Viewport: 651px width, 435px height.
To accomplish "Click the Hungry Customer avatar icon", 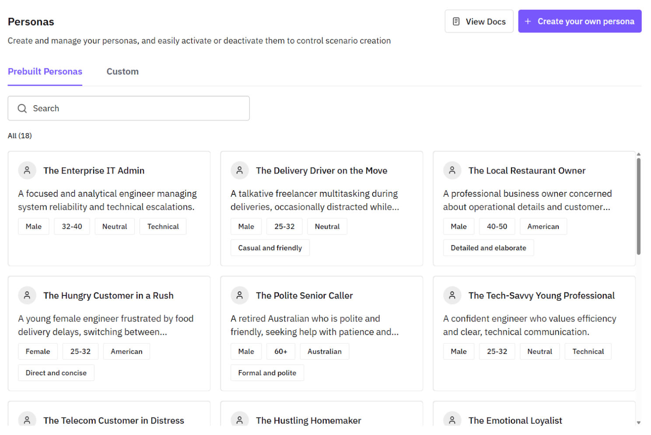I will point(27,296).
